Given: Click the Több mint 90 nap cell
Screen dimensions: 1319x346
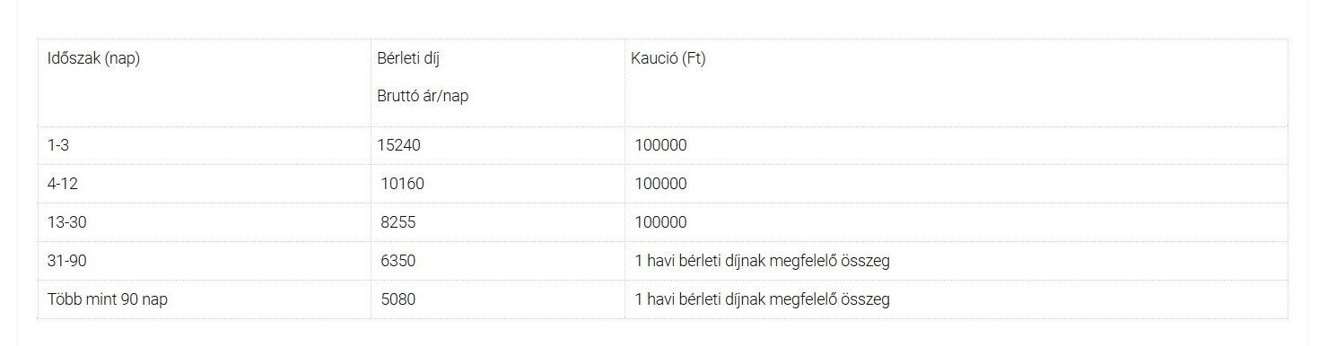Looking at the screenshot, I should [108, 299].
